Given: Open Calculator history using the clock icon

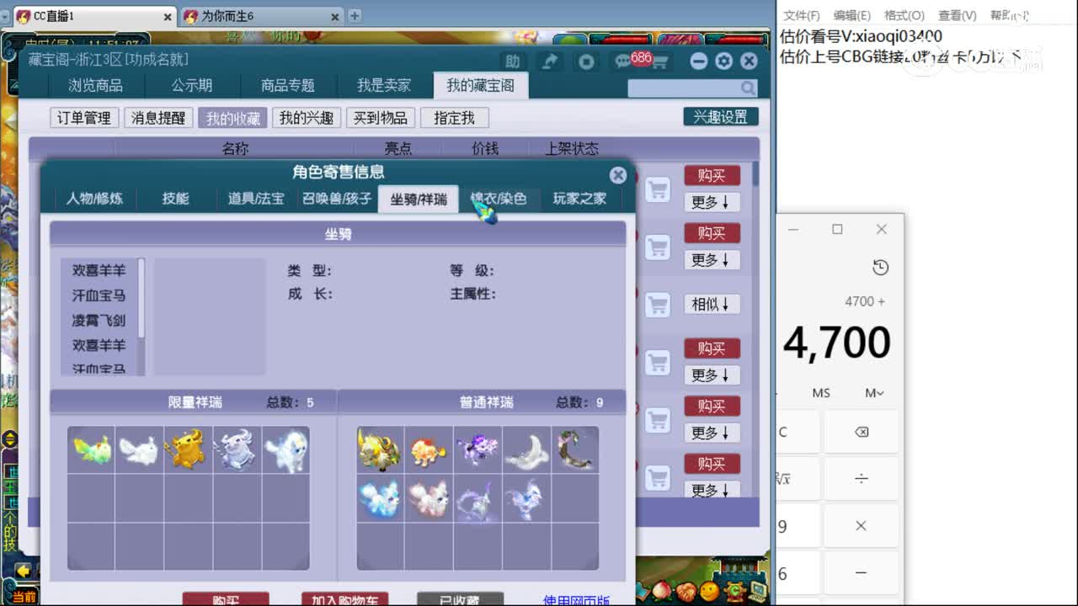Looking at the screenshot, I should [x=881, y=268].
